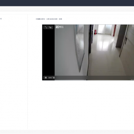This screenshot has width=134, height=134.
Task: Open picture-in-picture mode for the video
Action: [x=50, y=27]
